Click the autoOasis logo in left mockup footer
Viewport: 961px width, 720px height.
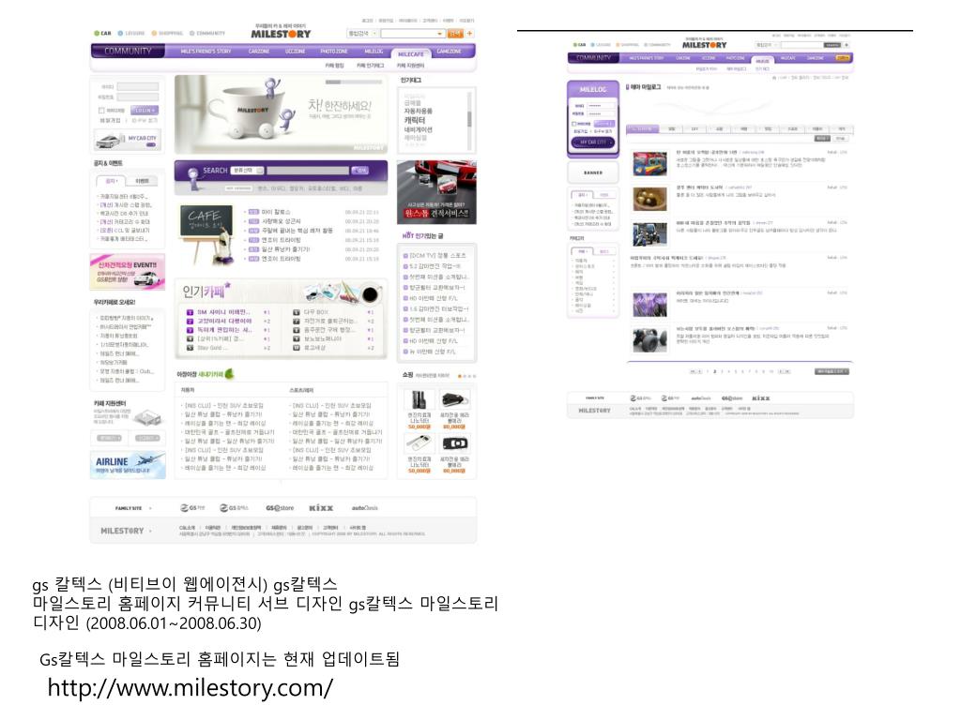click(365, 507)
